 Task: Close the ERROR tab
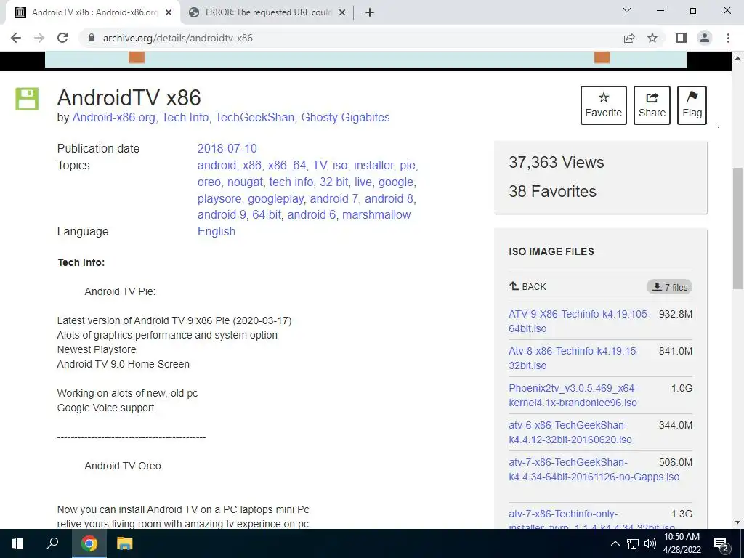pos(342,13)
